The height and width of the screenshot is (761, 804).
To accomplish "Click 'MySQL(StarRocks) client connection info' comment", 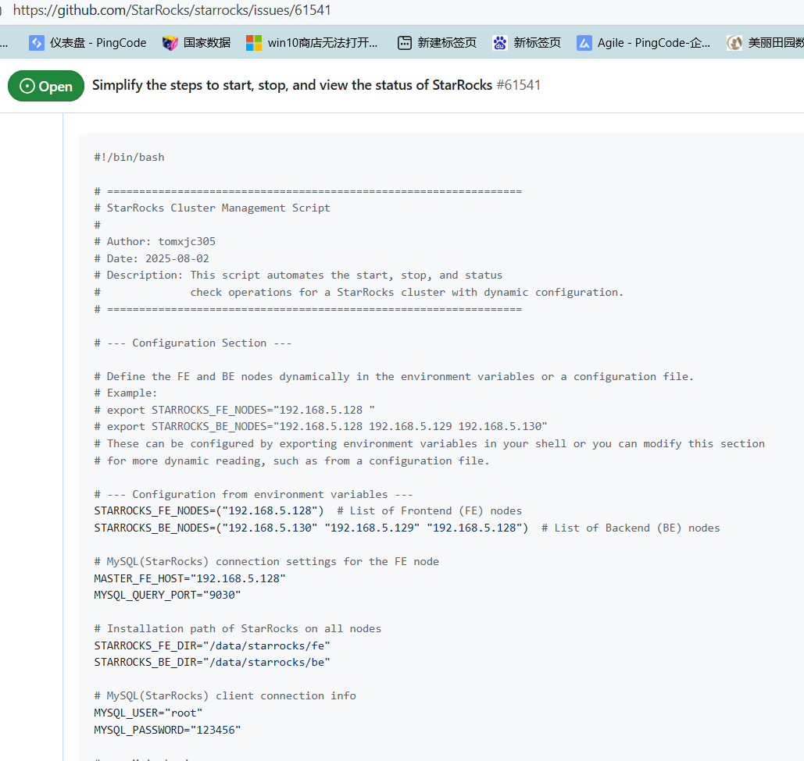I will (224, 695).
